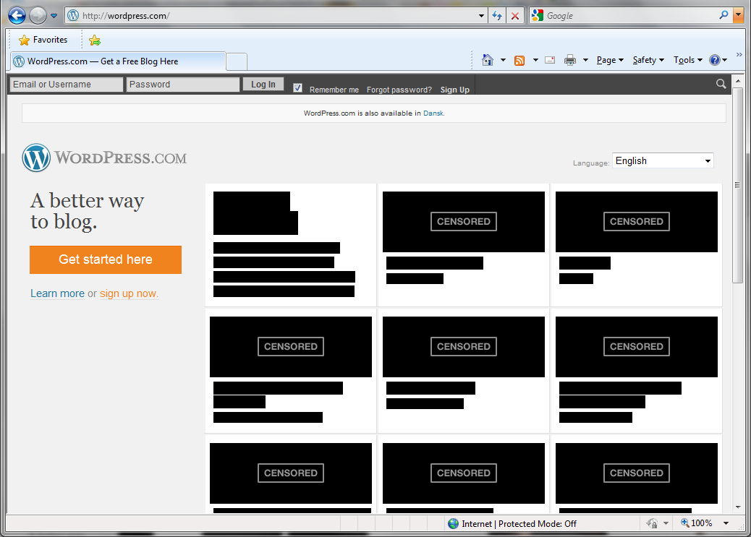Click the orange Get started here button

pyautogui.click(x=106, y=260)
